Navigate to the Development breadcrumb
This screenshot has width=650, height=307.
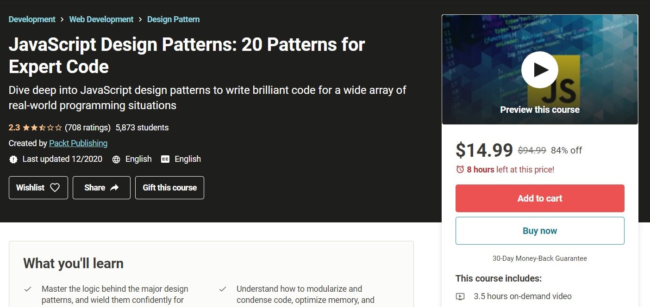(31, 19)
